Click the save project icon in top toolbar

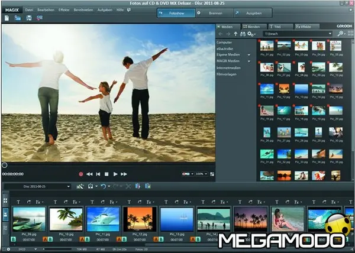[x=28, y=18]
